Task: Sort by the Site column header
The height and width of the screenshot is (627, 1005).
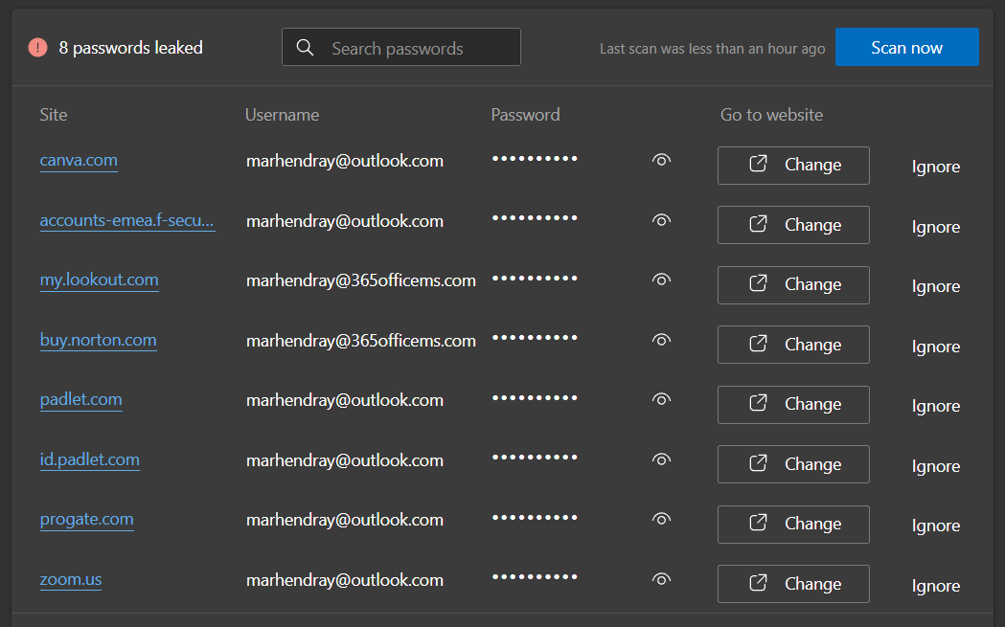Action: pos(54,115)
